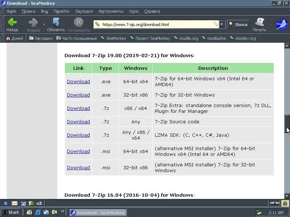The height and width of the screenshot is (217, 290).
Task: Download the 64-bit x64 .exe 7-Zip
Action: click(x=78, y=82)
